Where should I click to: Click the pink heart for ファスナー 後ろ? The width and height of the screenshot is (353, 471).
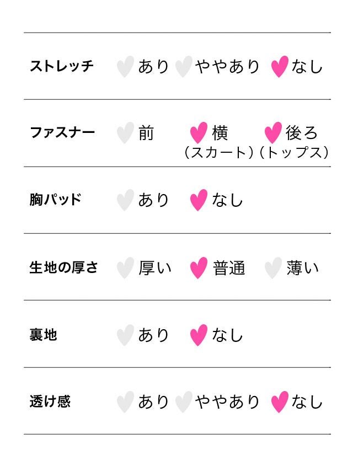[x=273, y=133]
